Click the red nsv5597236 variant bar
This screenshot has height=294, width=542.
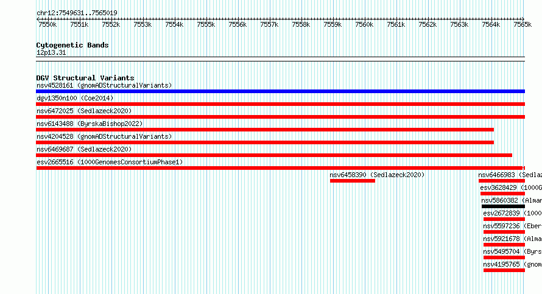click(x=504, y=232)
